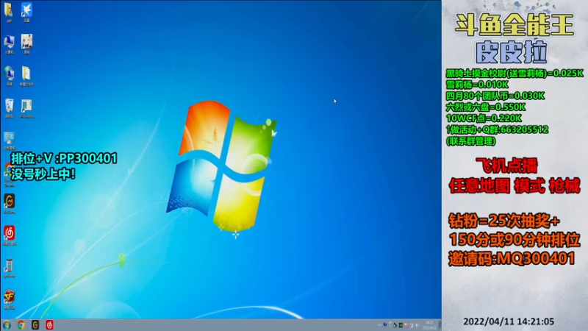Open the blue bird app shortcut
588x331 pixels.
pyautogui.click(x=26, y=13)
